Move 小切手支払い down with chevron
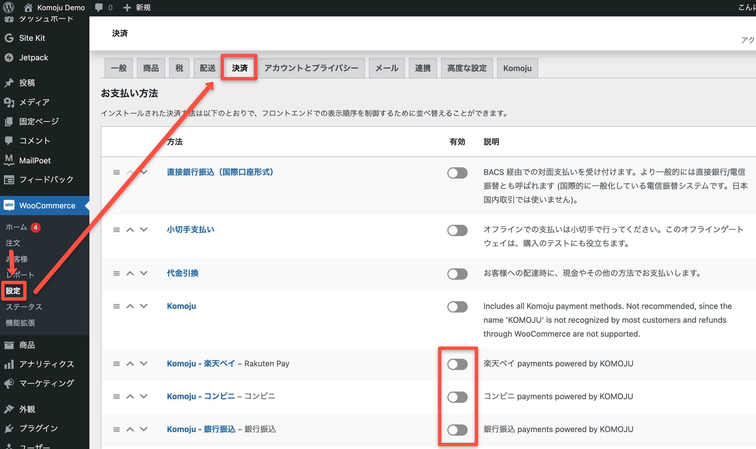This screenshot has height=449, width=756. [144, 230]
